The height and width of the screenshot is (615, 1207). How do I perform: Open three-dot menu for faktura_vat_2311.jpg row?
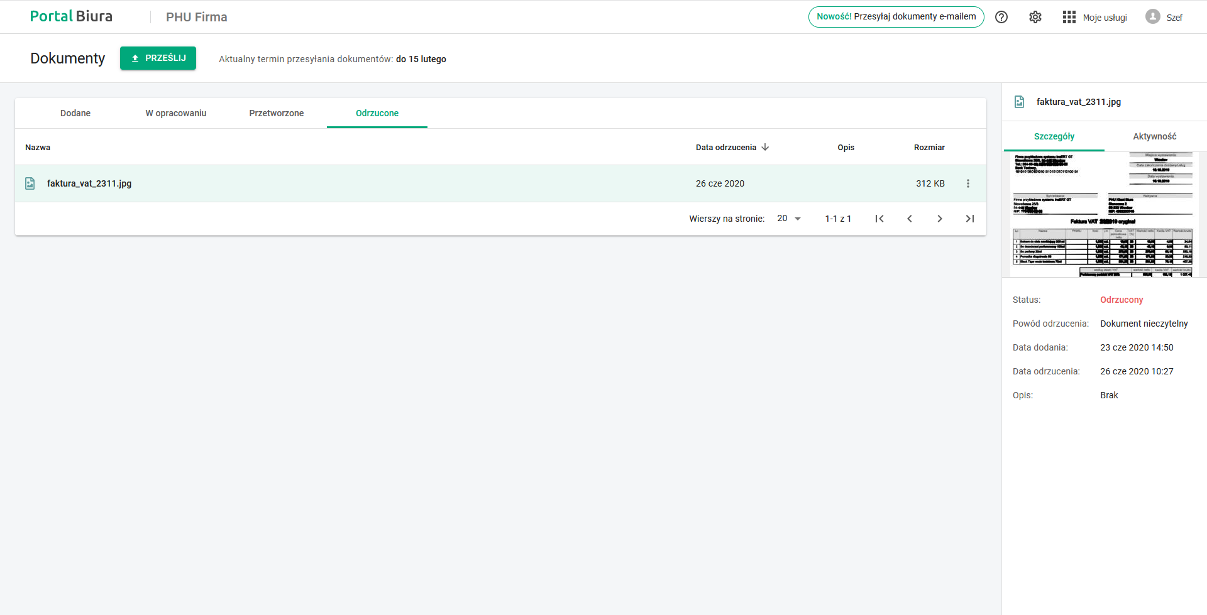[968, 183]
